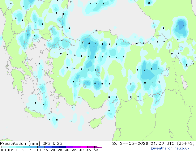Click the "GFS 0.25" model label
196x151 pixels.
click(52, 144)
